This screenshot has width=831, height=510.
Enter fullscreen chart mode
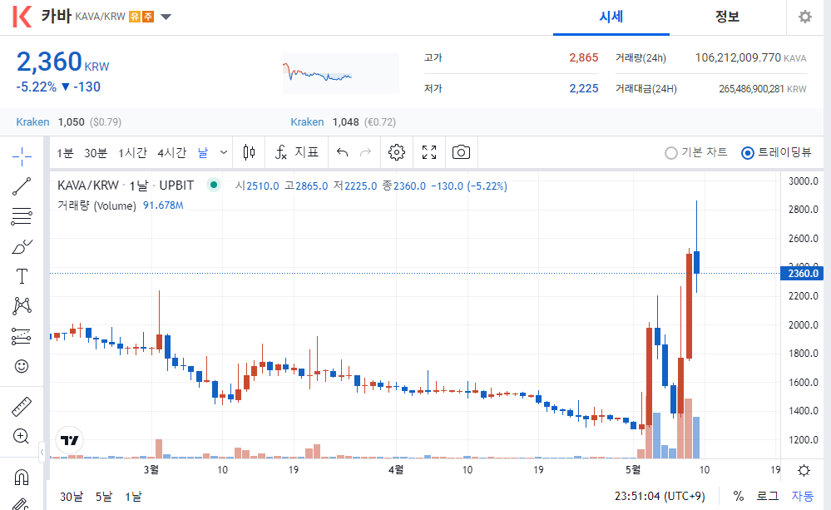pos(429,153)
